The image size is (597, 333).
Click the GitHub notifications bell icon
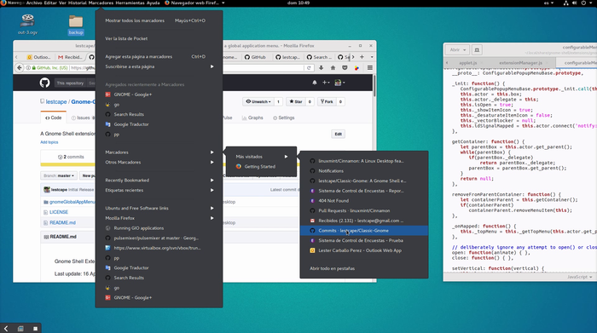pyautogui.click(x=315, y=83)
